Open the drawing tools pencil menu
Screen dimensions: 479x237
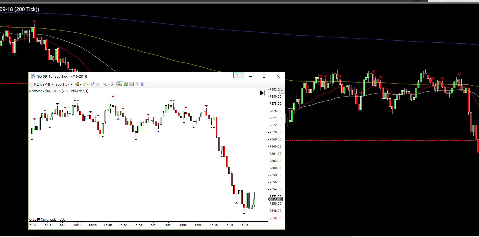(x=85, y=84)
